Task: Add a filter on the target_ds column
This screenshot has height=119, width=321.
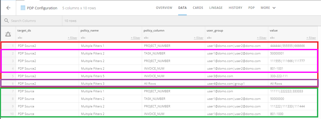Action: (x=72, y=38)
